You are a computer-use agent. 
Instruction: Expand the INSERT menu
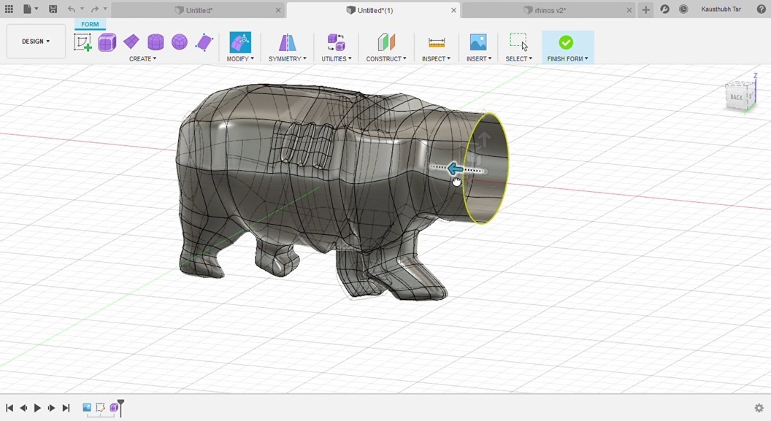tap(479, 59)
